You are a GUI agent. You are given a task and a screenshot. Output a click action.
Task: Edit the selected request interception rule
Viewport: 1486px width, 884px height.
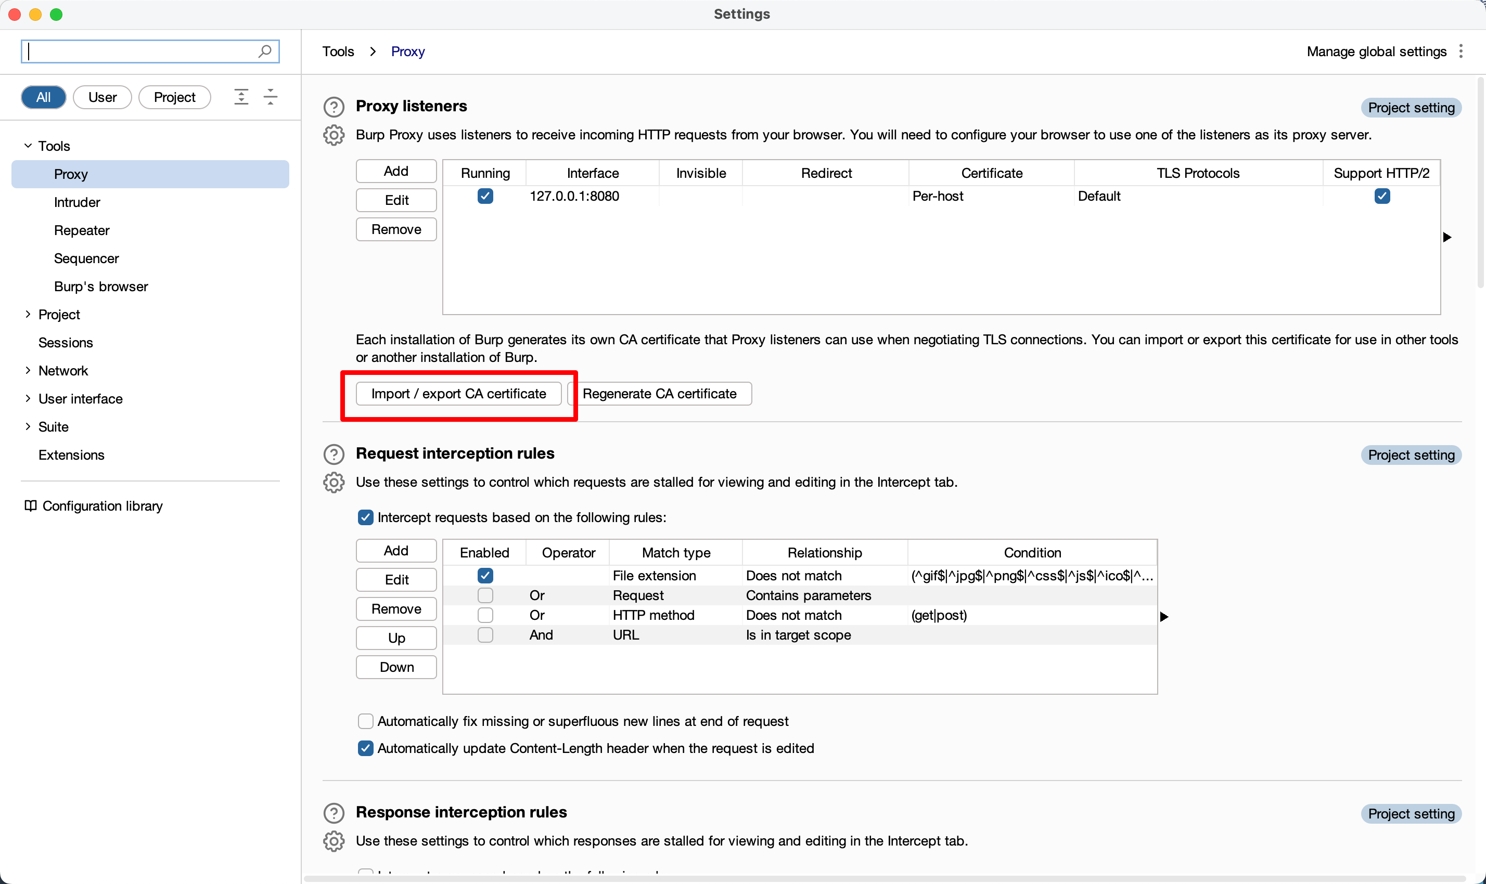pos(396,580)
